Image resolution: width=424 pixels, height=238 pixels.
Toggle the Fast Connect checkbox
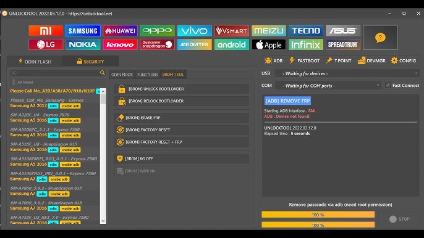[x=388, y=85]
